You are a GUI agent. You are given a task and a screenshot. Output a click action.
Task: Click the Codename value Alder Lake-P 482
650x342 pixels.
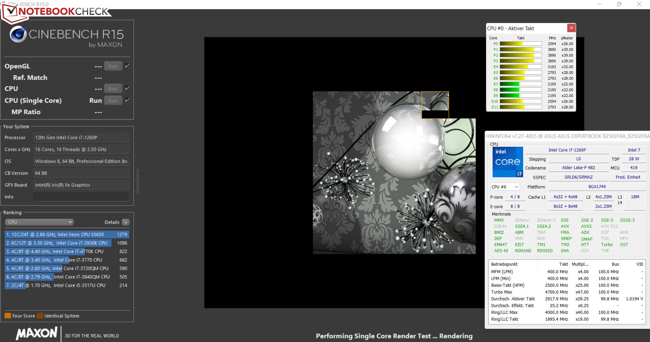point(578,168)
